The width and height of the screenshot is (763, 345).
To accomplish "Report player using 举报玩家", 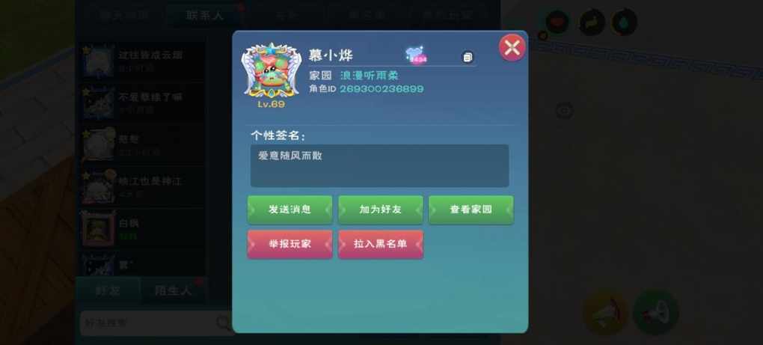I will coord(290,244).
